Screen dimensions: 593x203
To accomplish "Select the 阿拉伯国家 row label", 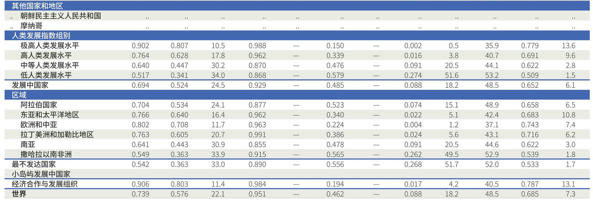I will click(x=39, y=105).
